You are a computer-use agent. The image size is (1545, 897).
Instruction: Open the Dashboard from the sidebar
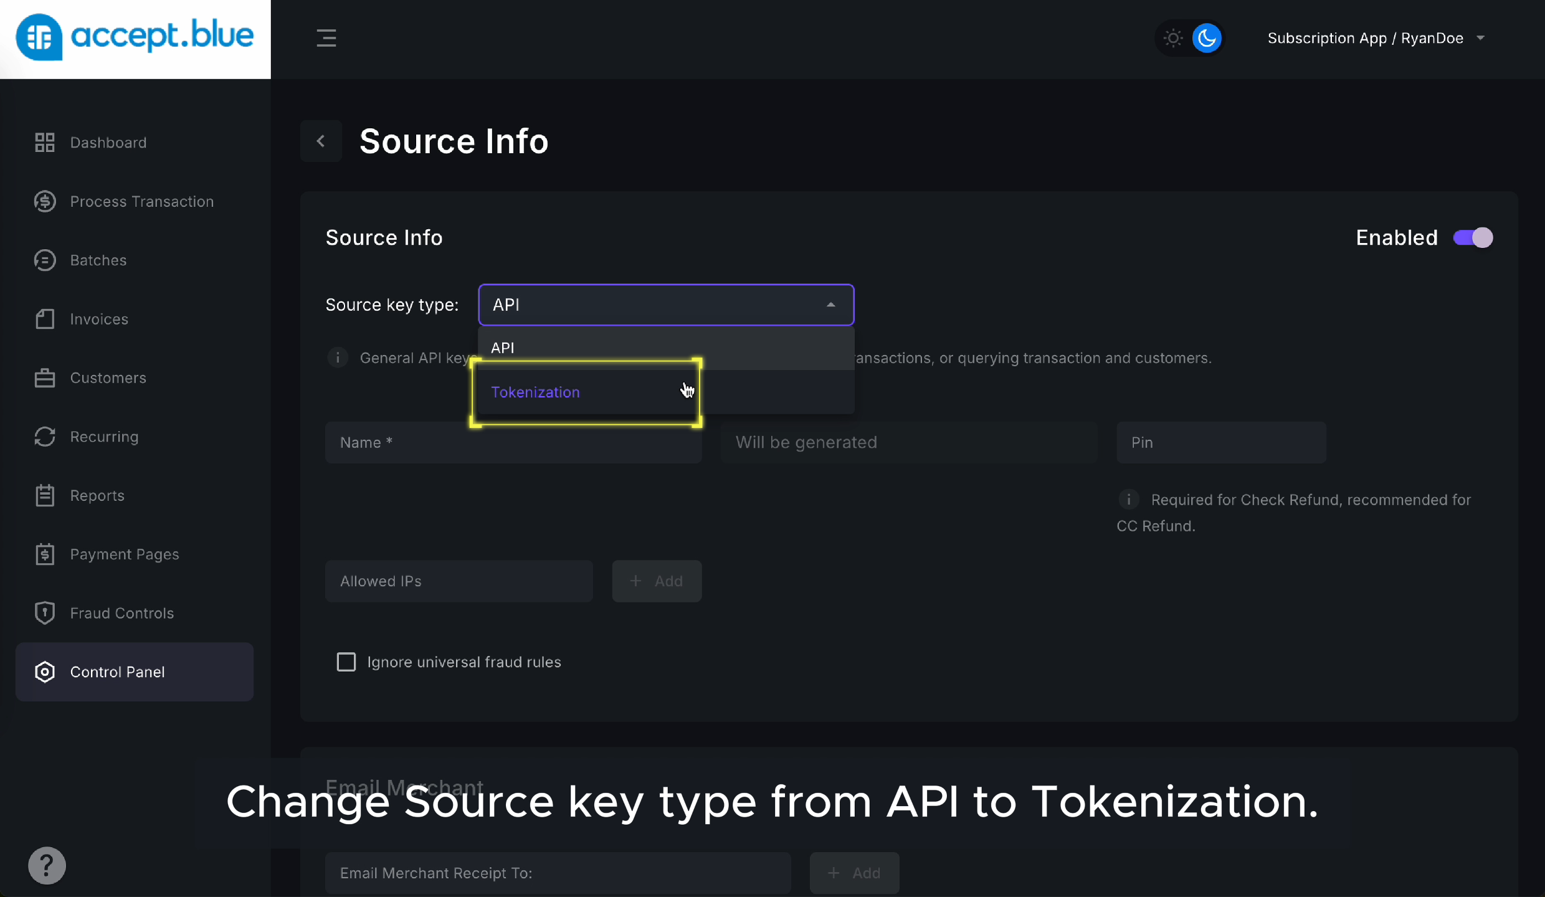coord(107,142)
